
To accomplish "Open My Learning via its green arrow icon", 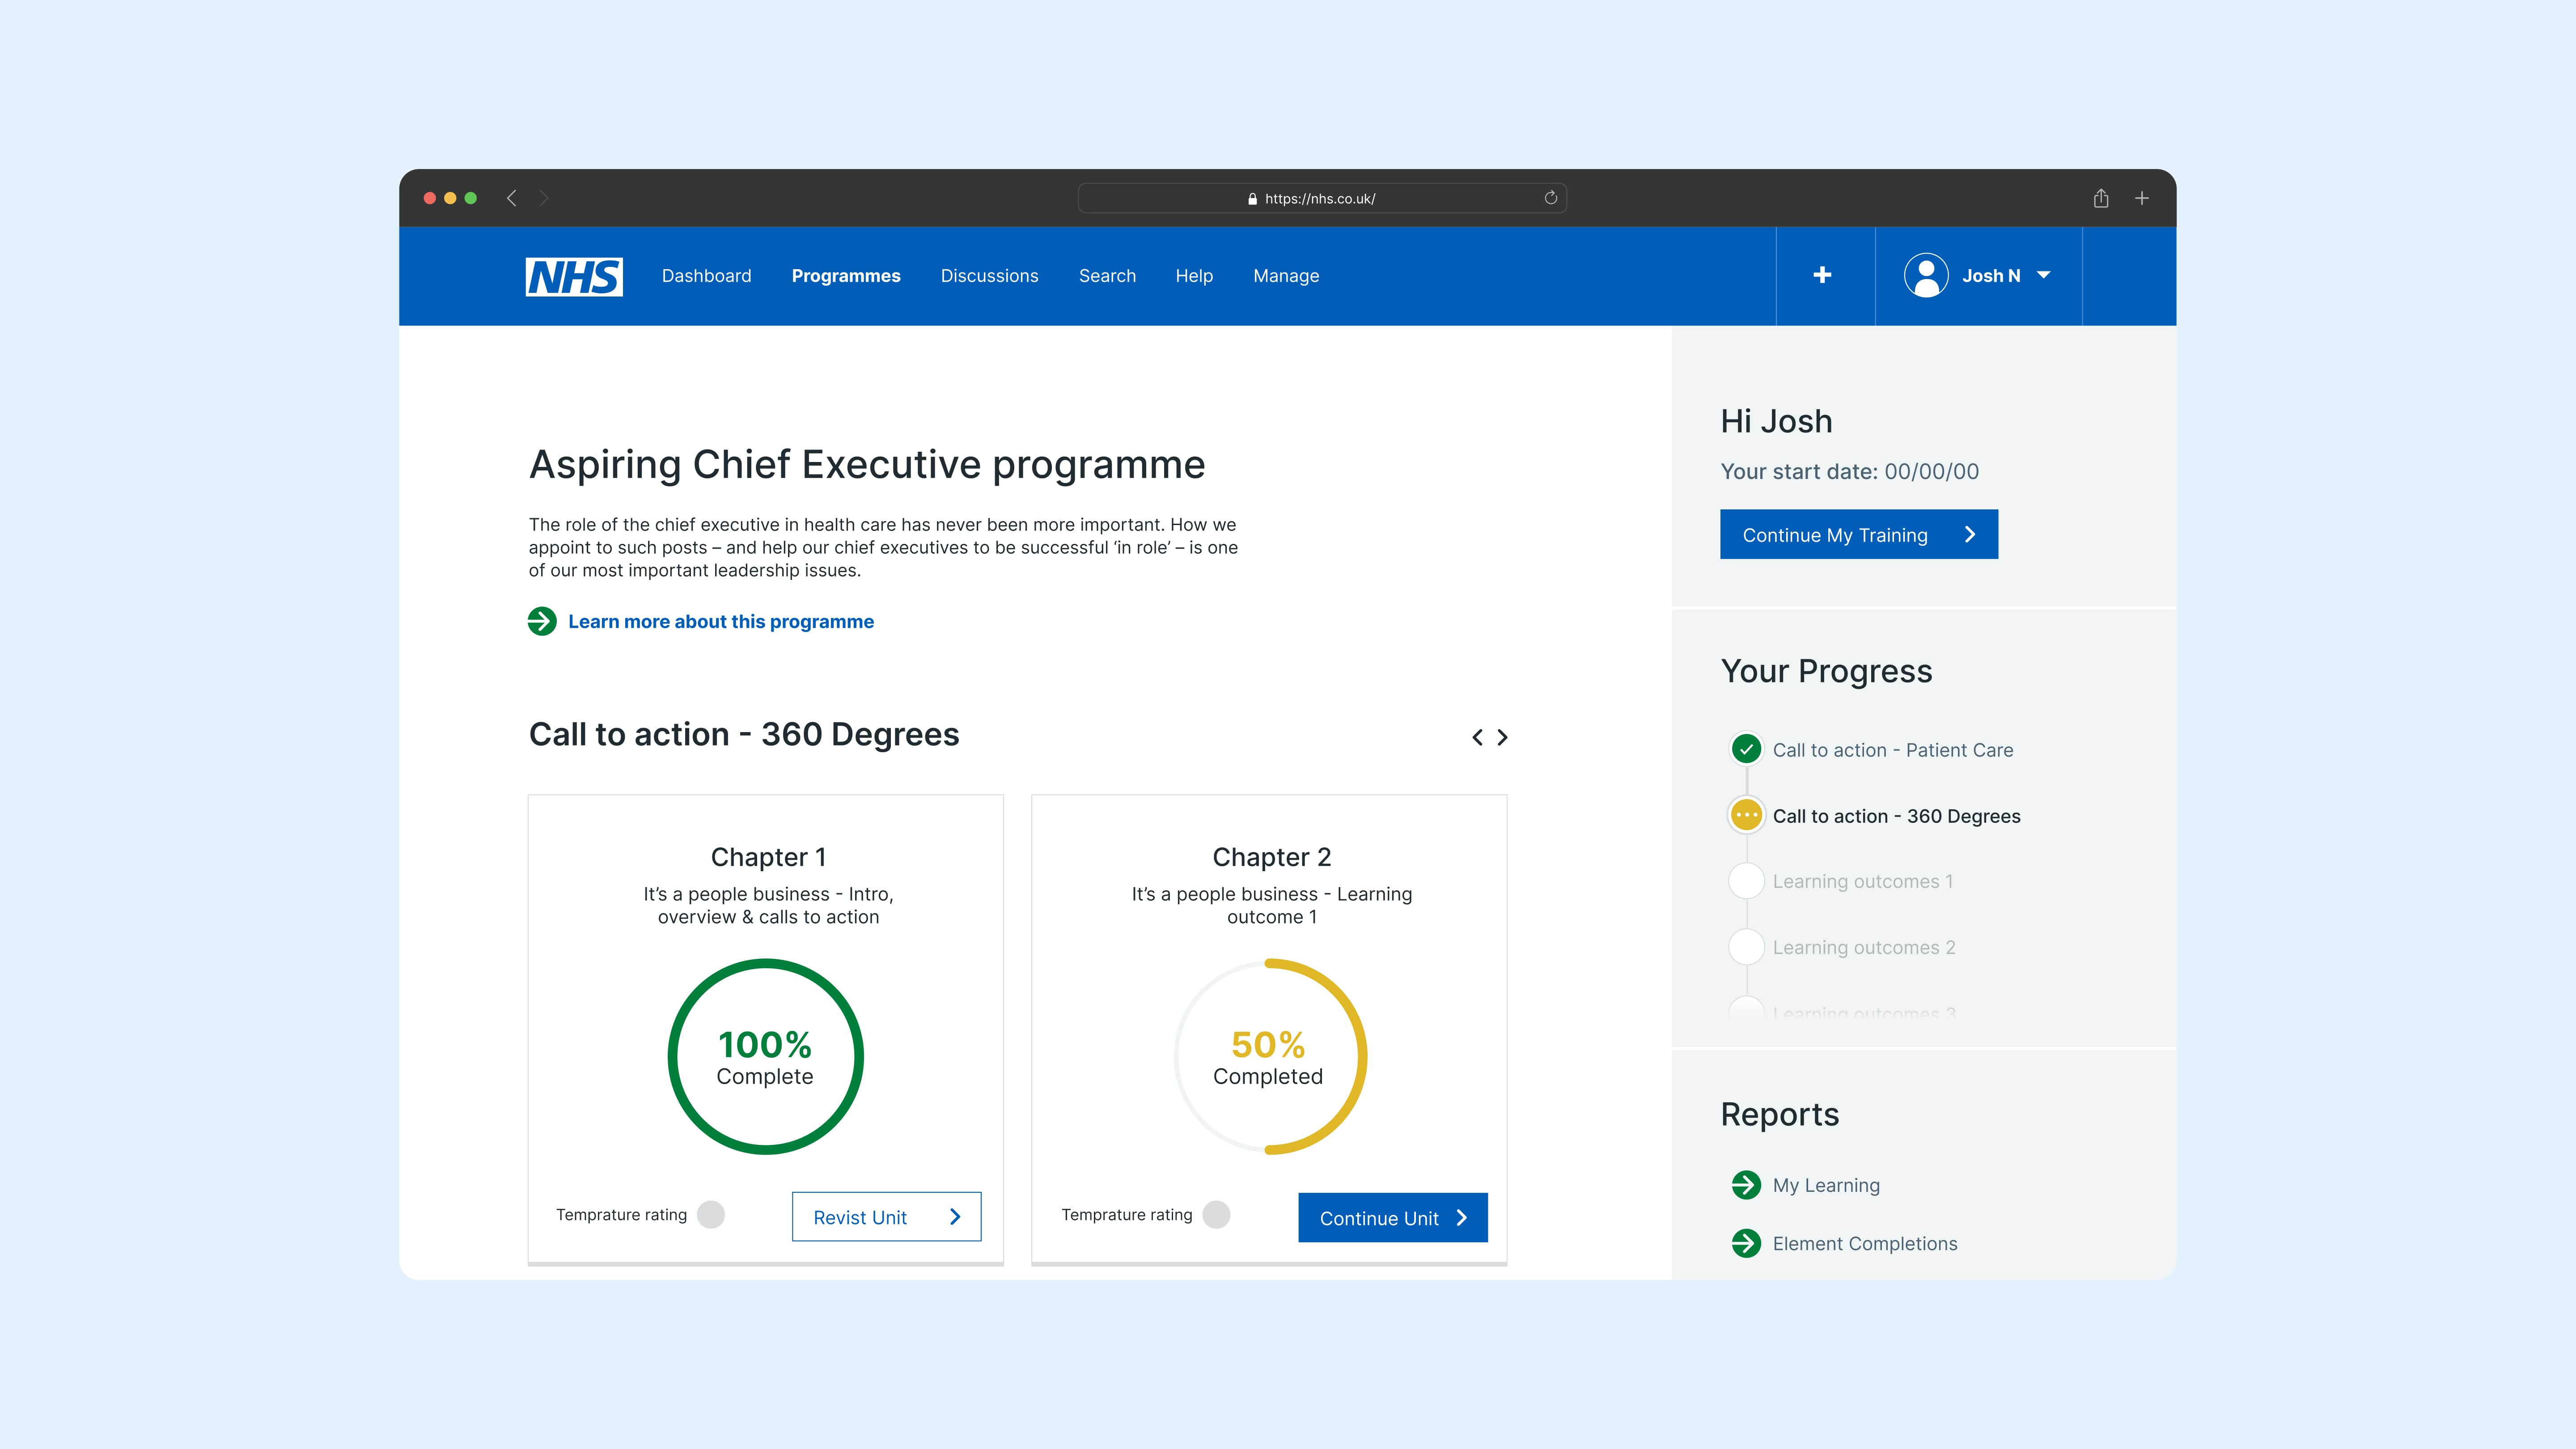I will (x=1747, y=1186).
